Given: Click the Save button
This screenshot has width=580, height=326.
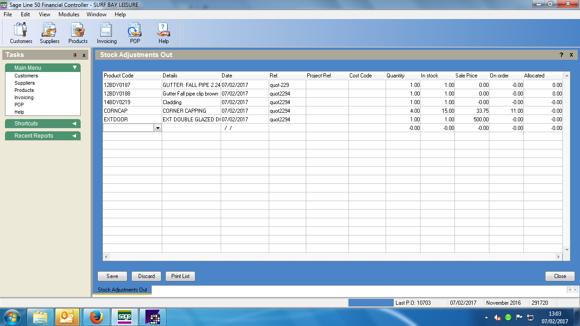Looking at the screenshot, I should coord(112,276).
